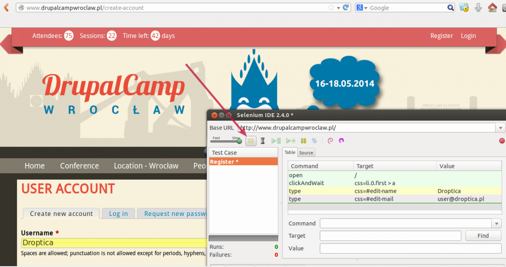Bookmark this page with the star icon
This screenshot has height=267, width=506.
tap(331, 8)
